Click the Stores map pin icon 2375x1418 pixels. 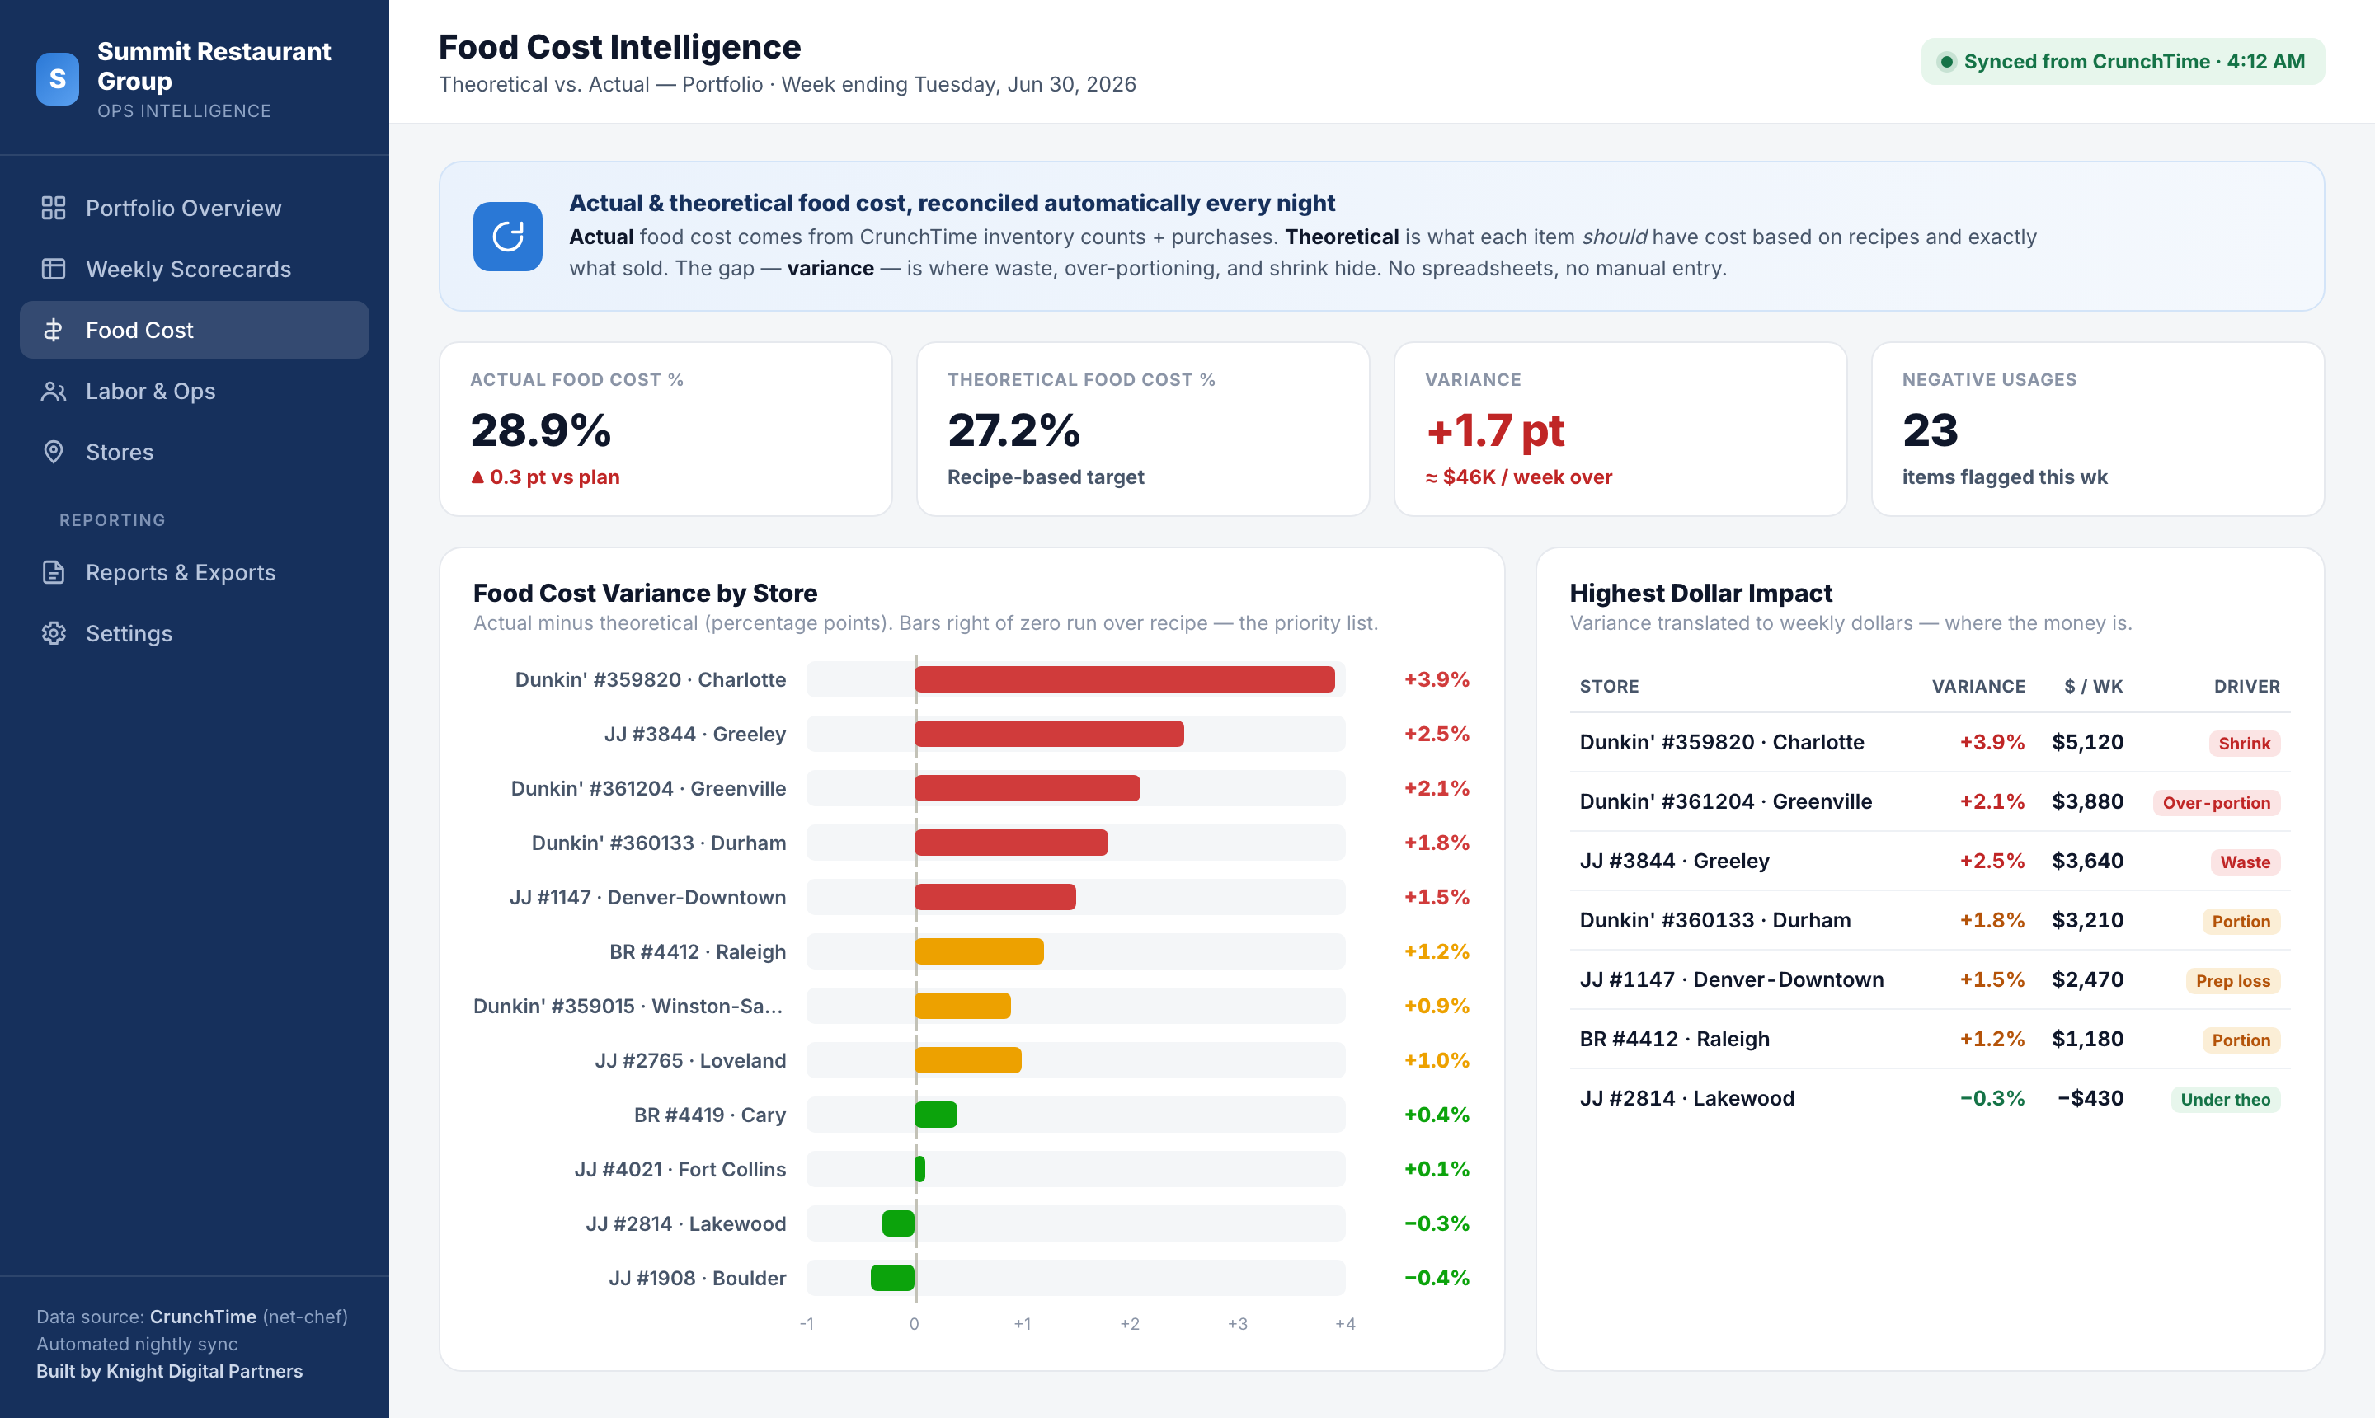click(54, 452)
